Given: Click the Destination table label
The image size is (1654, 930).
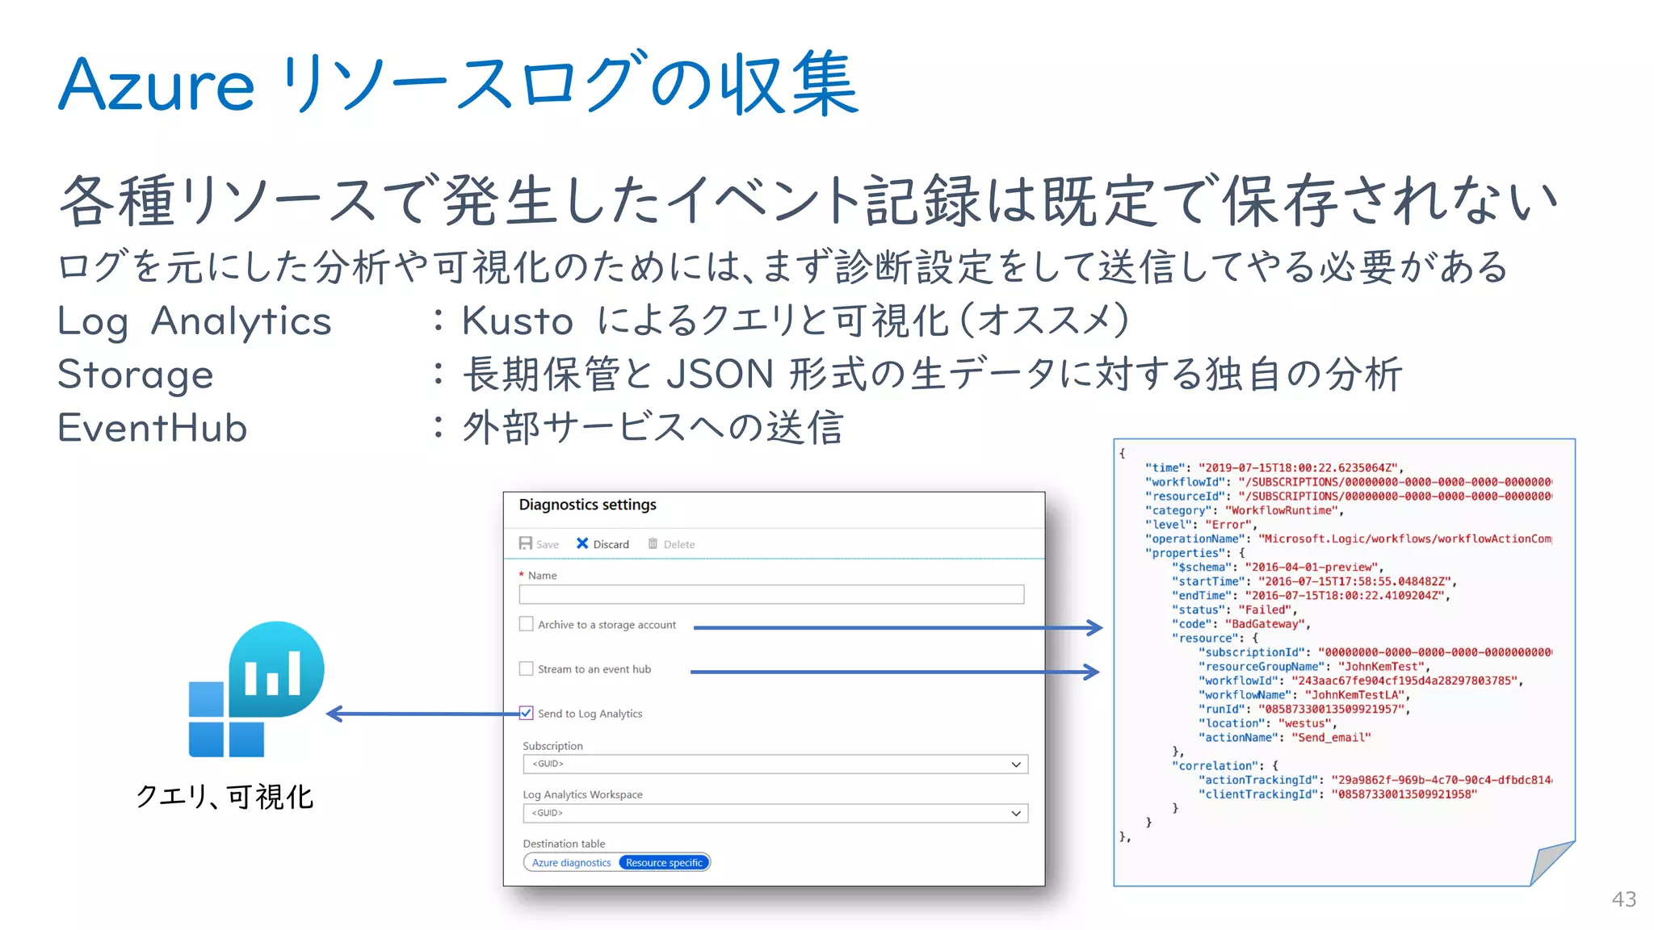Looking at the screenshot, I should click(564, 844).
